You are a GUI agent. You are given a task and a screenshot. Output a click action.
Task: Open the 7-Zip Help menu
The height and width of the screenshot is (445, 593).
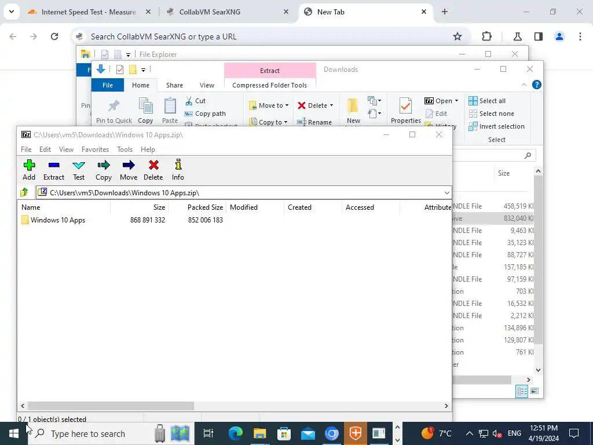pos(148,149)
